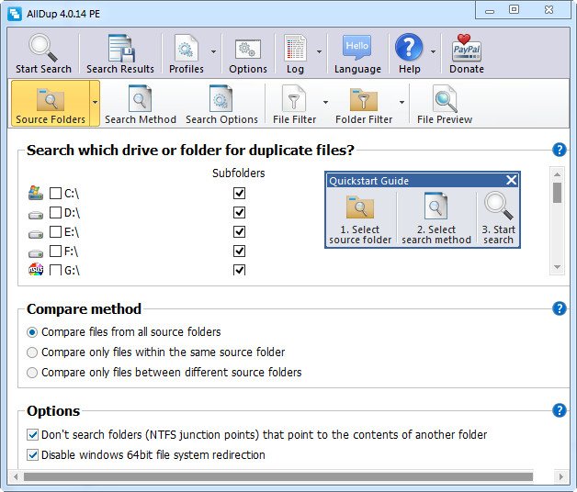Click the Language Hello bubble icon
577x492 pixels.
click(356, 50)
